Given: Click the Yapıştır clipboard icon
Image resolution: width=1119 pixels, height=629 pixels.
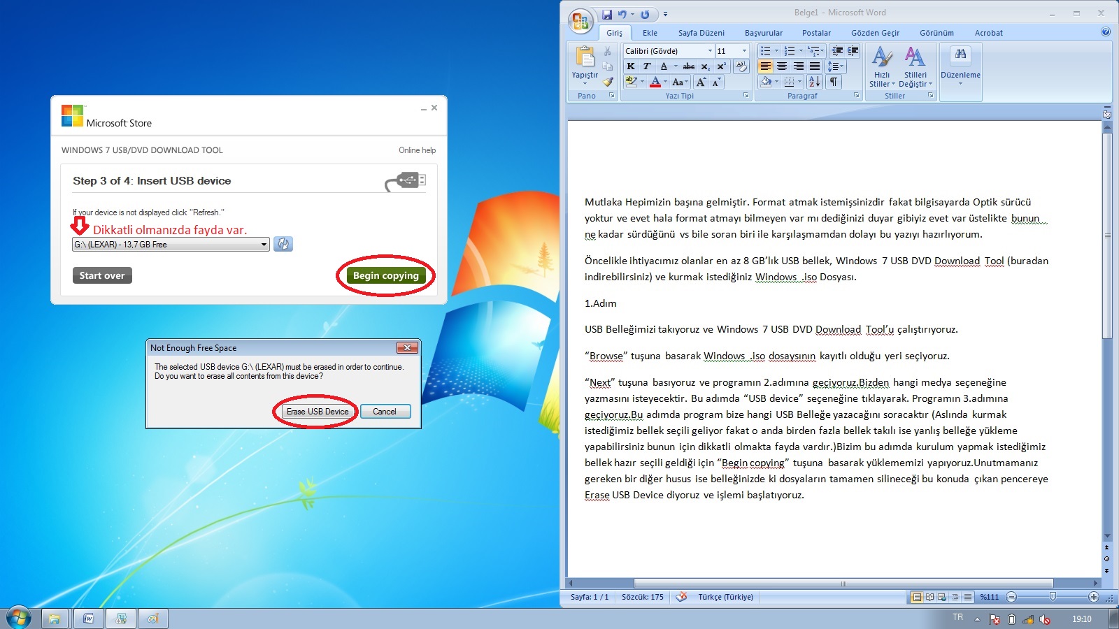Looking at the screenshot, I should (585, 58).
